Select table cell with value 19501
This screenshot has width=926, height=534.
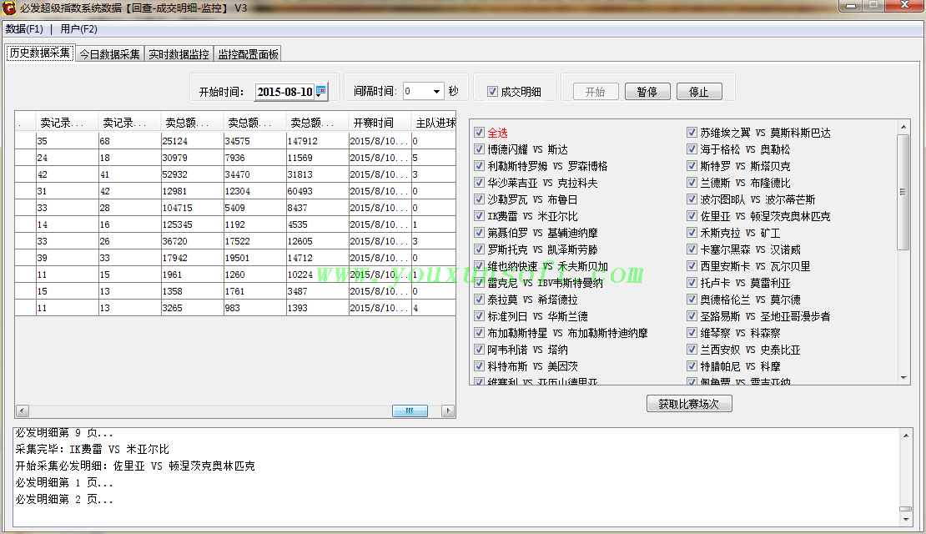[x=254, y=258]
